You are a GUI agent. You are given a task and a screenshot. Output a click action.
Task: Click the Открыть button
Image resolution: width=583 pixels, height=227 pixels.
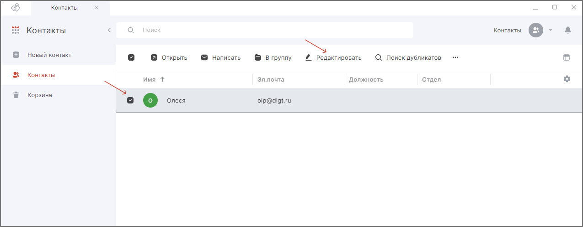tap(169, 57)
